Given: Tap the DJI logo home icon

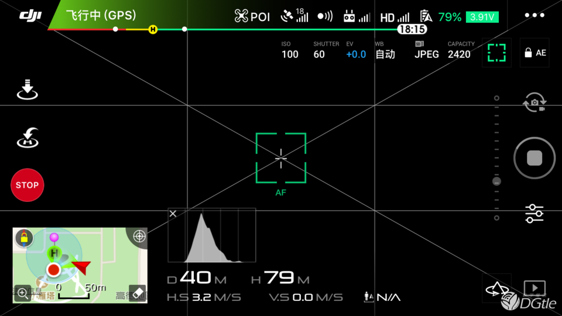Looking at the screenshot, I should coord(30,15).
